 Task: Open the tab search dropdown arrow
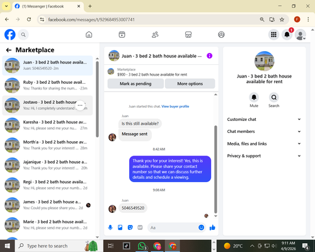[x=6, y=6]
